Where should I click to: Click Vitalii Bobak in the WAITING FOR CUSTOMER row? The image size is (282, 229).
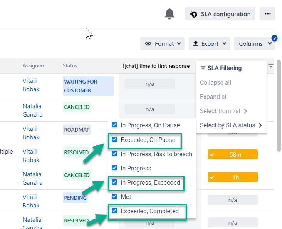31,85
